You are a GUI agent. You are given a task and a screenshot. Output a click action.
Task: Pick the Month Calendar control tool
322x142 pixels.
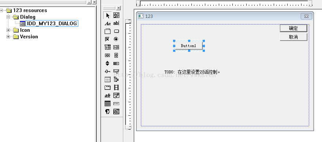108,103
